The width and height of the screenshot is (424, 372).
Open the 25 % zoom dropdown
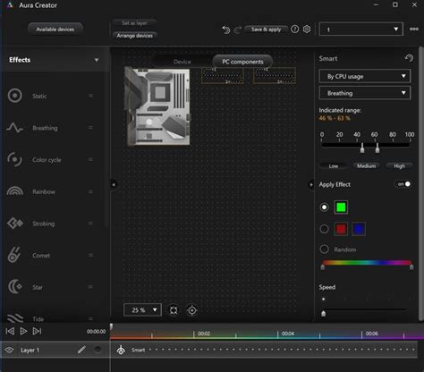142,310
